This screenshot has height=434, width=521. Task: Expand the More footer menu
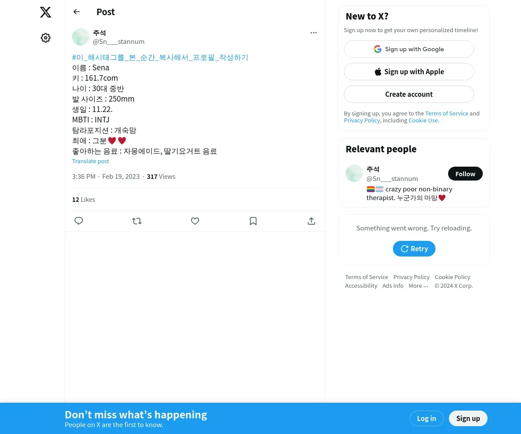pyautogui.click(x=418, y=286)
